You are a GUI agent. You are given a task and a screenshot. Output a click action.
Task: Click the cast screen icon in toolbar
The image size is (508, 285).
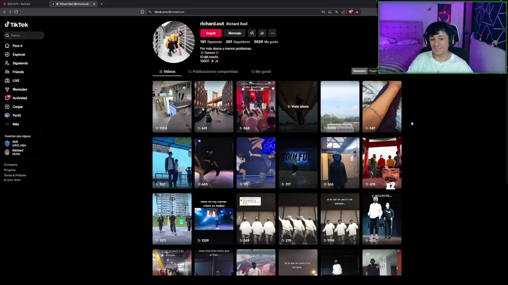point(330,12)
